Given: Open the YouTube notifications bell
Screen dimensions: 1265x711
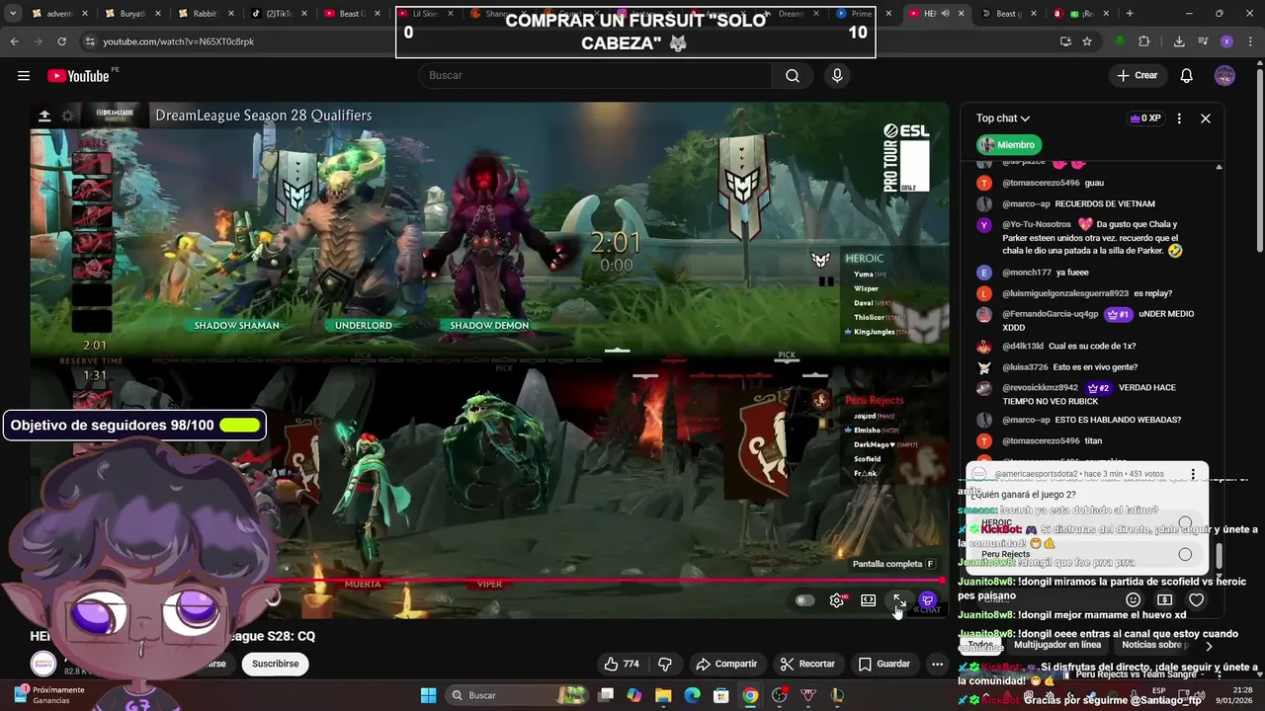Looking at the screenshot, I should tap(1187, 76).
